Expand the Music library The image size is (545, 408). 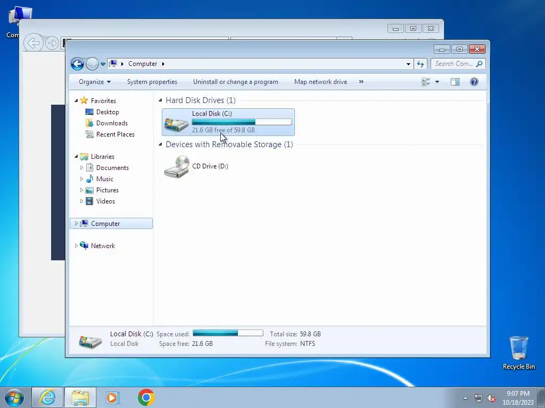(81, 179)
